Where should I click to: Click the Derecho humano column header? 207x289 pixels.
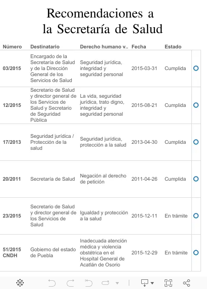coord(104,47)
